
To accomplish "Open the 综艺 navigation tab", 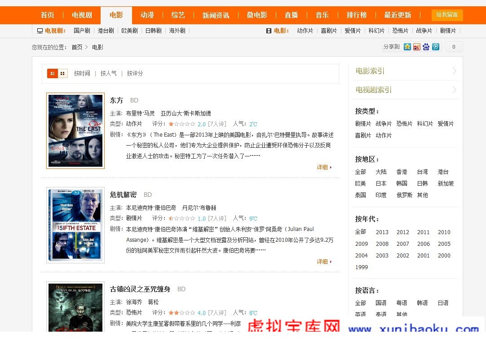I will [178, 15].
